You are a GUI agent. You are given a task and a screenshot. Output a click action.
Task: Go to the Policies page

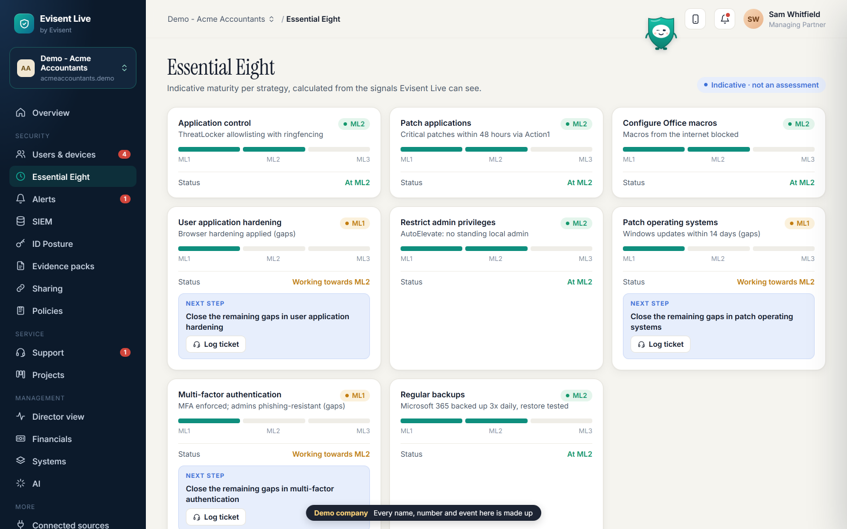click(x=73, y=311)
